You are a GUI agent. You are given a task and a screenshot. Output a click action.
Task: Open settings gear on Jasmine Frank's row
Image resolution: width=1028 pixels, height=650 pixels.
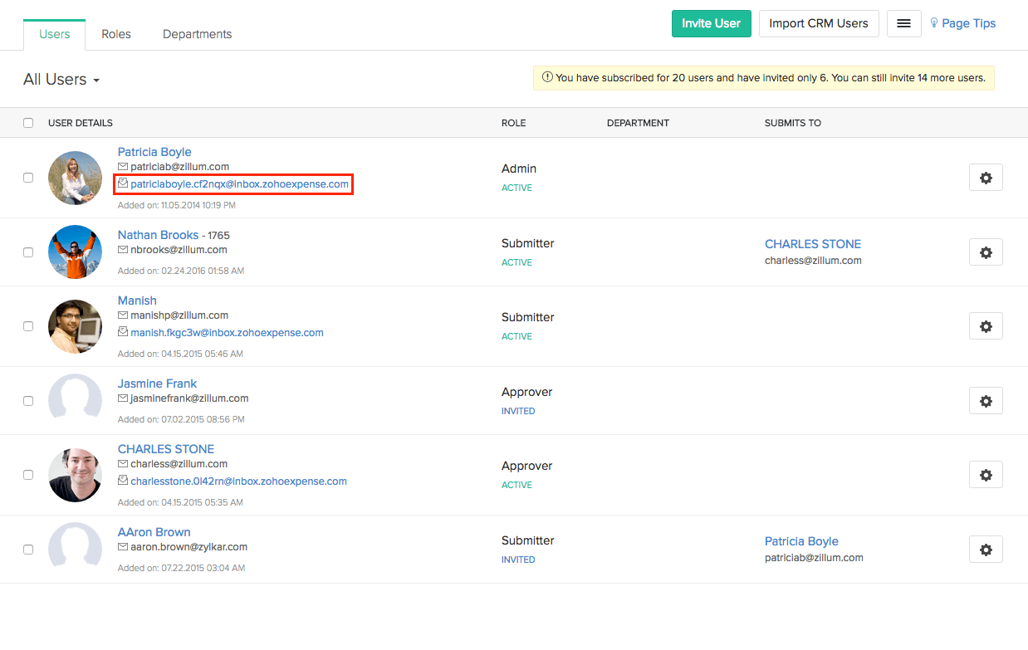[x=986, y=400]
